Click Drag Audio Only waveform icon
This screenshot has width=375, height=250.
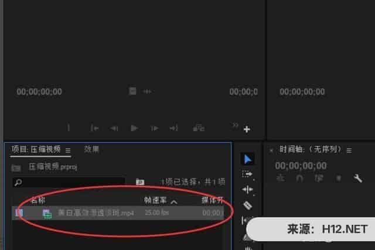pyautogui.click(x=147, y=91)
